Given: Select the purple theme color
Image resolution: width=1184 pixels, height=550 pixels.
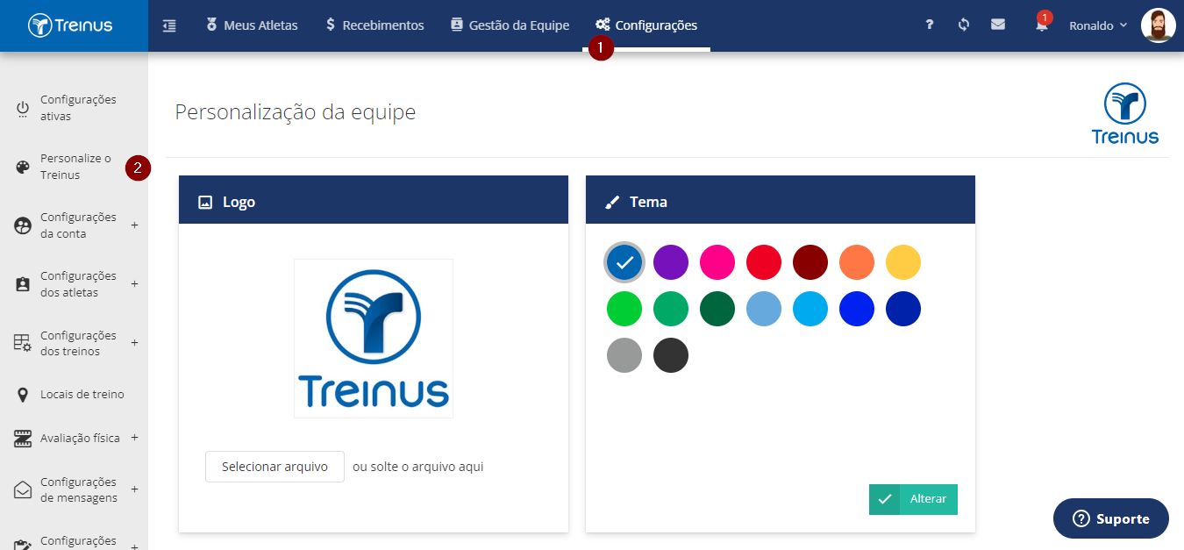Looking at the screenshot, I should tap(671, 262).
